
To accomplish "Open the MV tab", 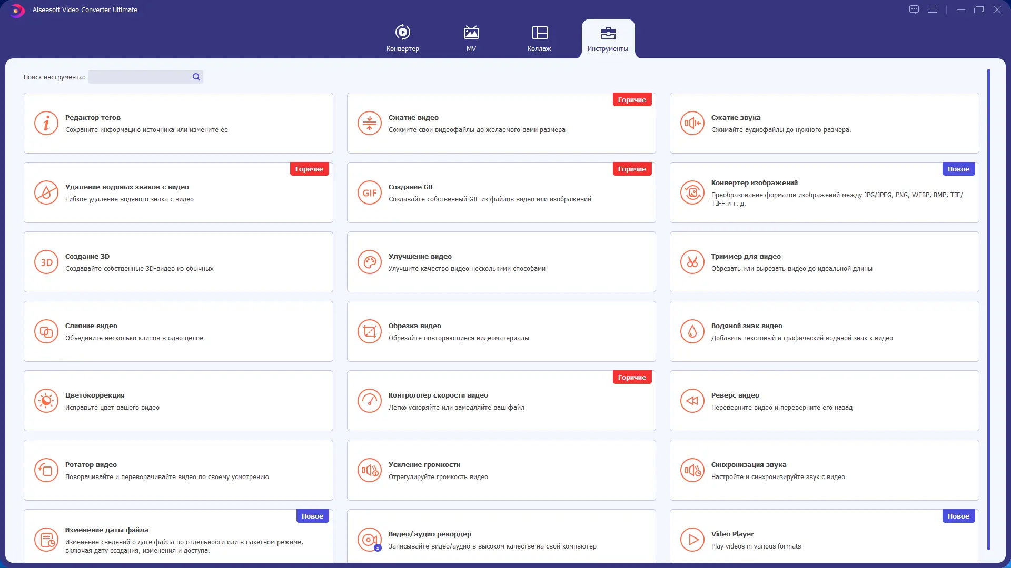I will (x=471, y=39).
